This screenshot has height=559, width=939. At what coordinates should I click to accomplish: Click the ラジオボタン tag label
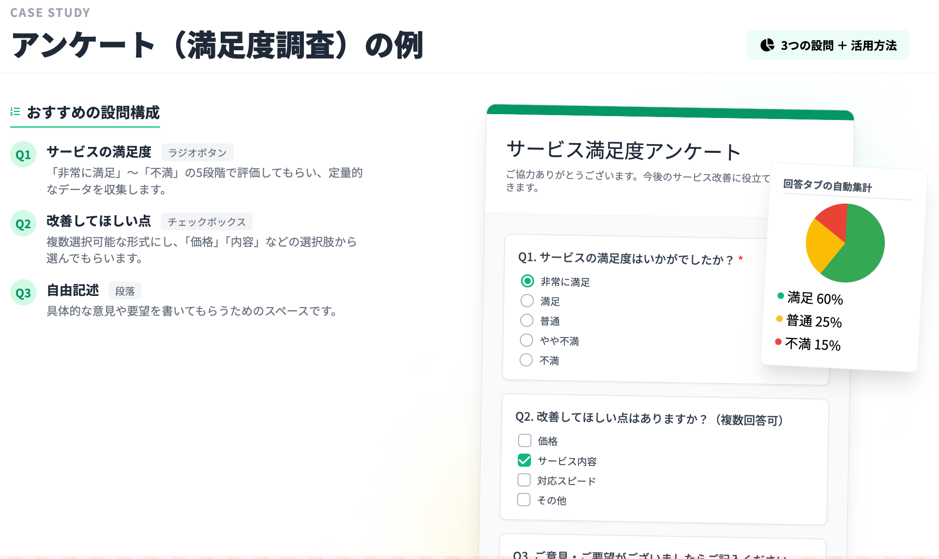pyautogui.click(x=197, y=153)
